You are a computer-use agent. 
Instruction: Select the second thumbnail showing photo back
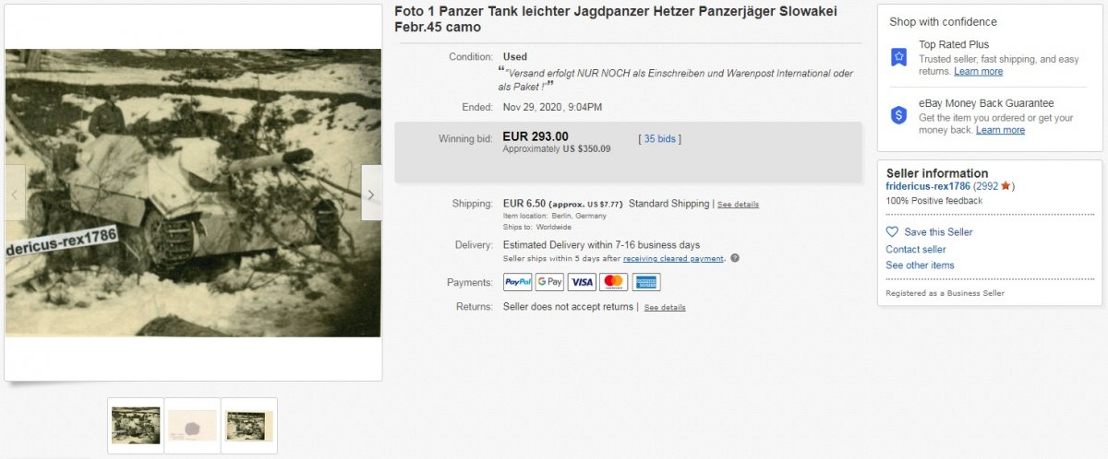pyautogui.click(x=192, y=426)
